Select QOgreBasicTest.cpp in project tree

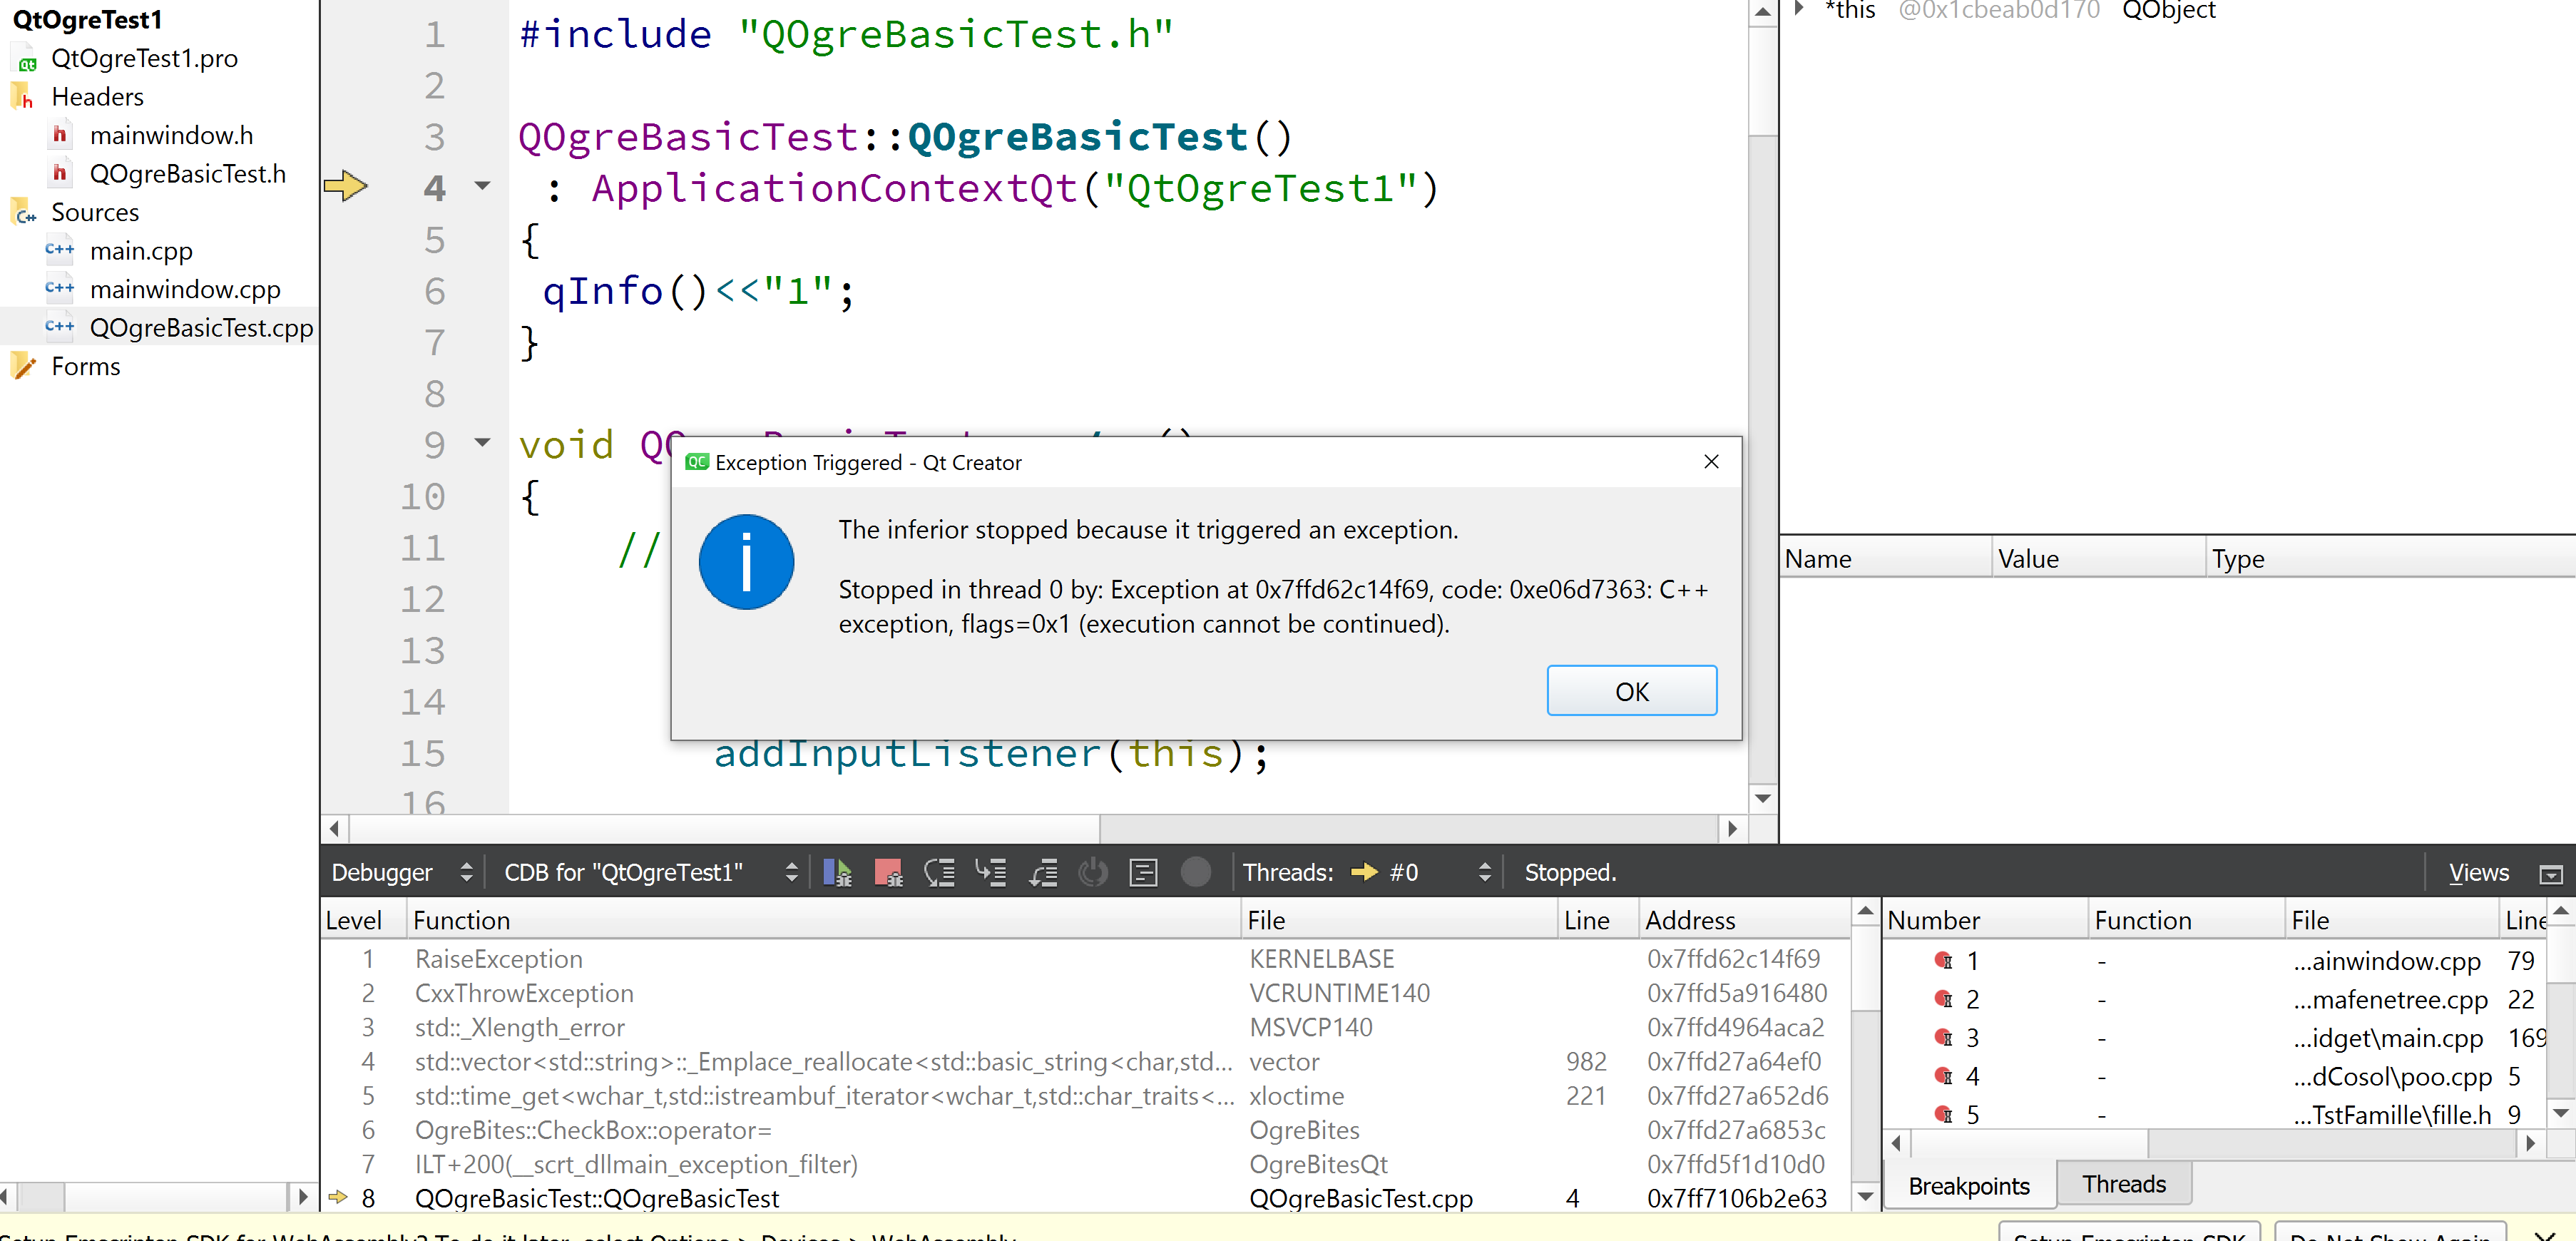click(x=201, y=328)
